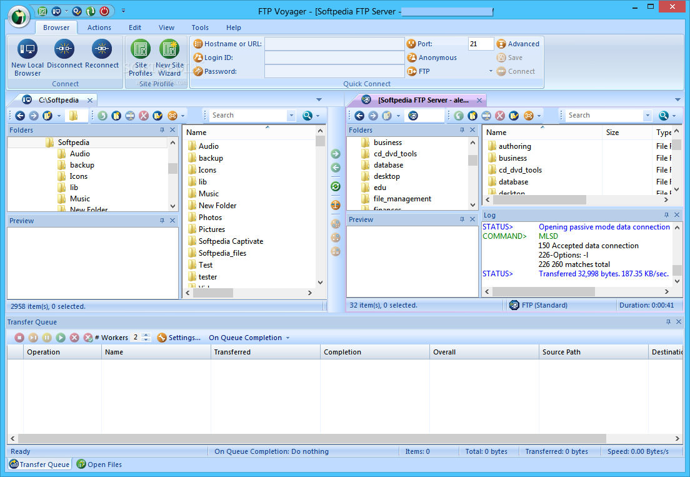Start the transfer queue with play button
Image resolution: width=690 pixels, height=477 pixels.
61,338
